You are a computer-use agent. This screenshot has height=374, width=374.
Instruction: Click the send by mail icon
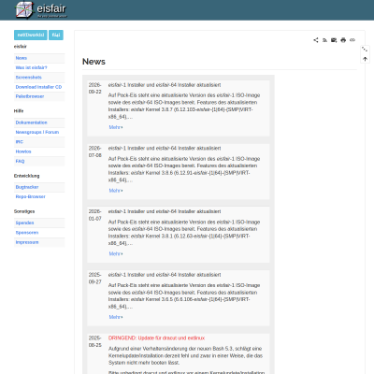tap(334, 40)
